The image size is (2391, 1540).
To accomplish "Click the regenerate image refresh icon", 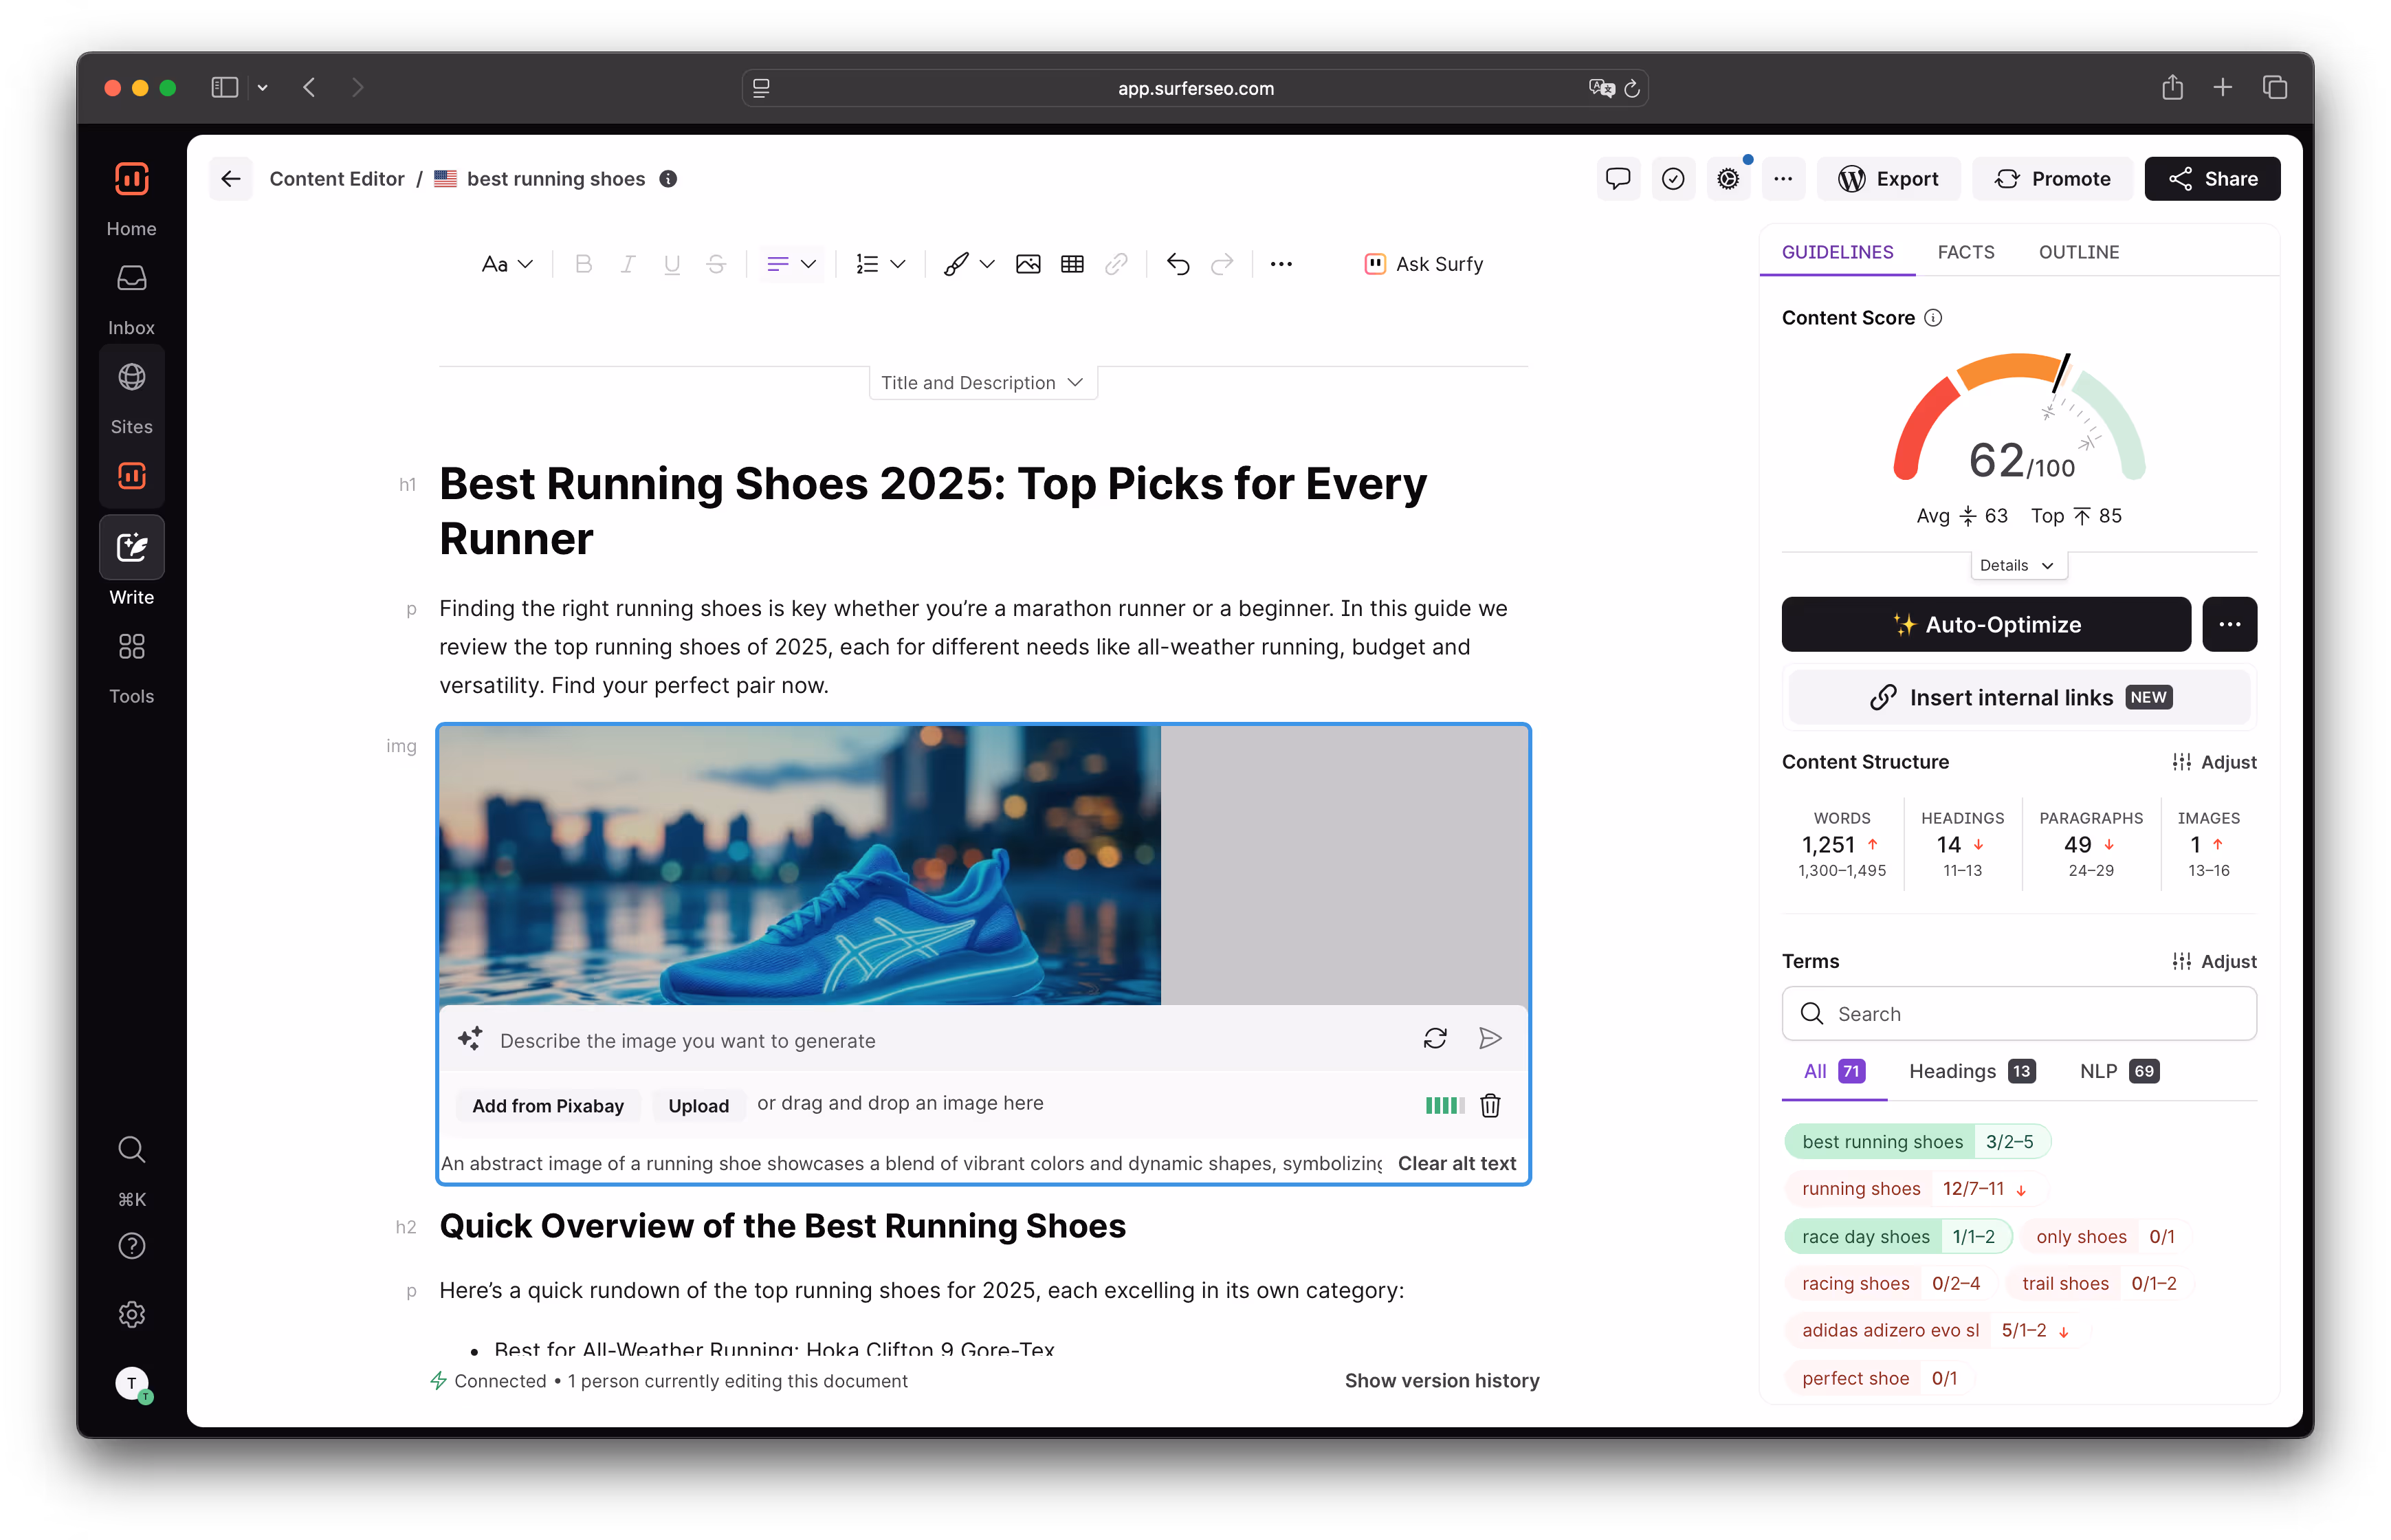I will click(1435, 1039).
